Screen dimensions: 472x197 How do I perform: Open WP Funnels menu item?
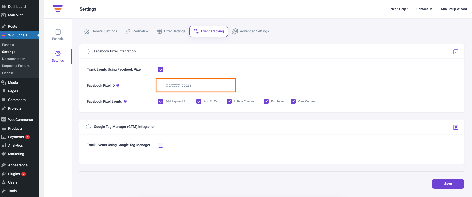(x=20, y=35)
